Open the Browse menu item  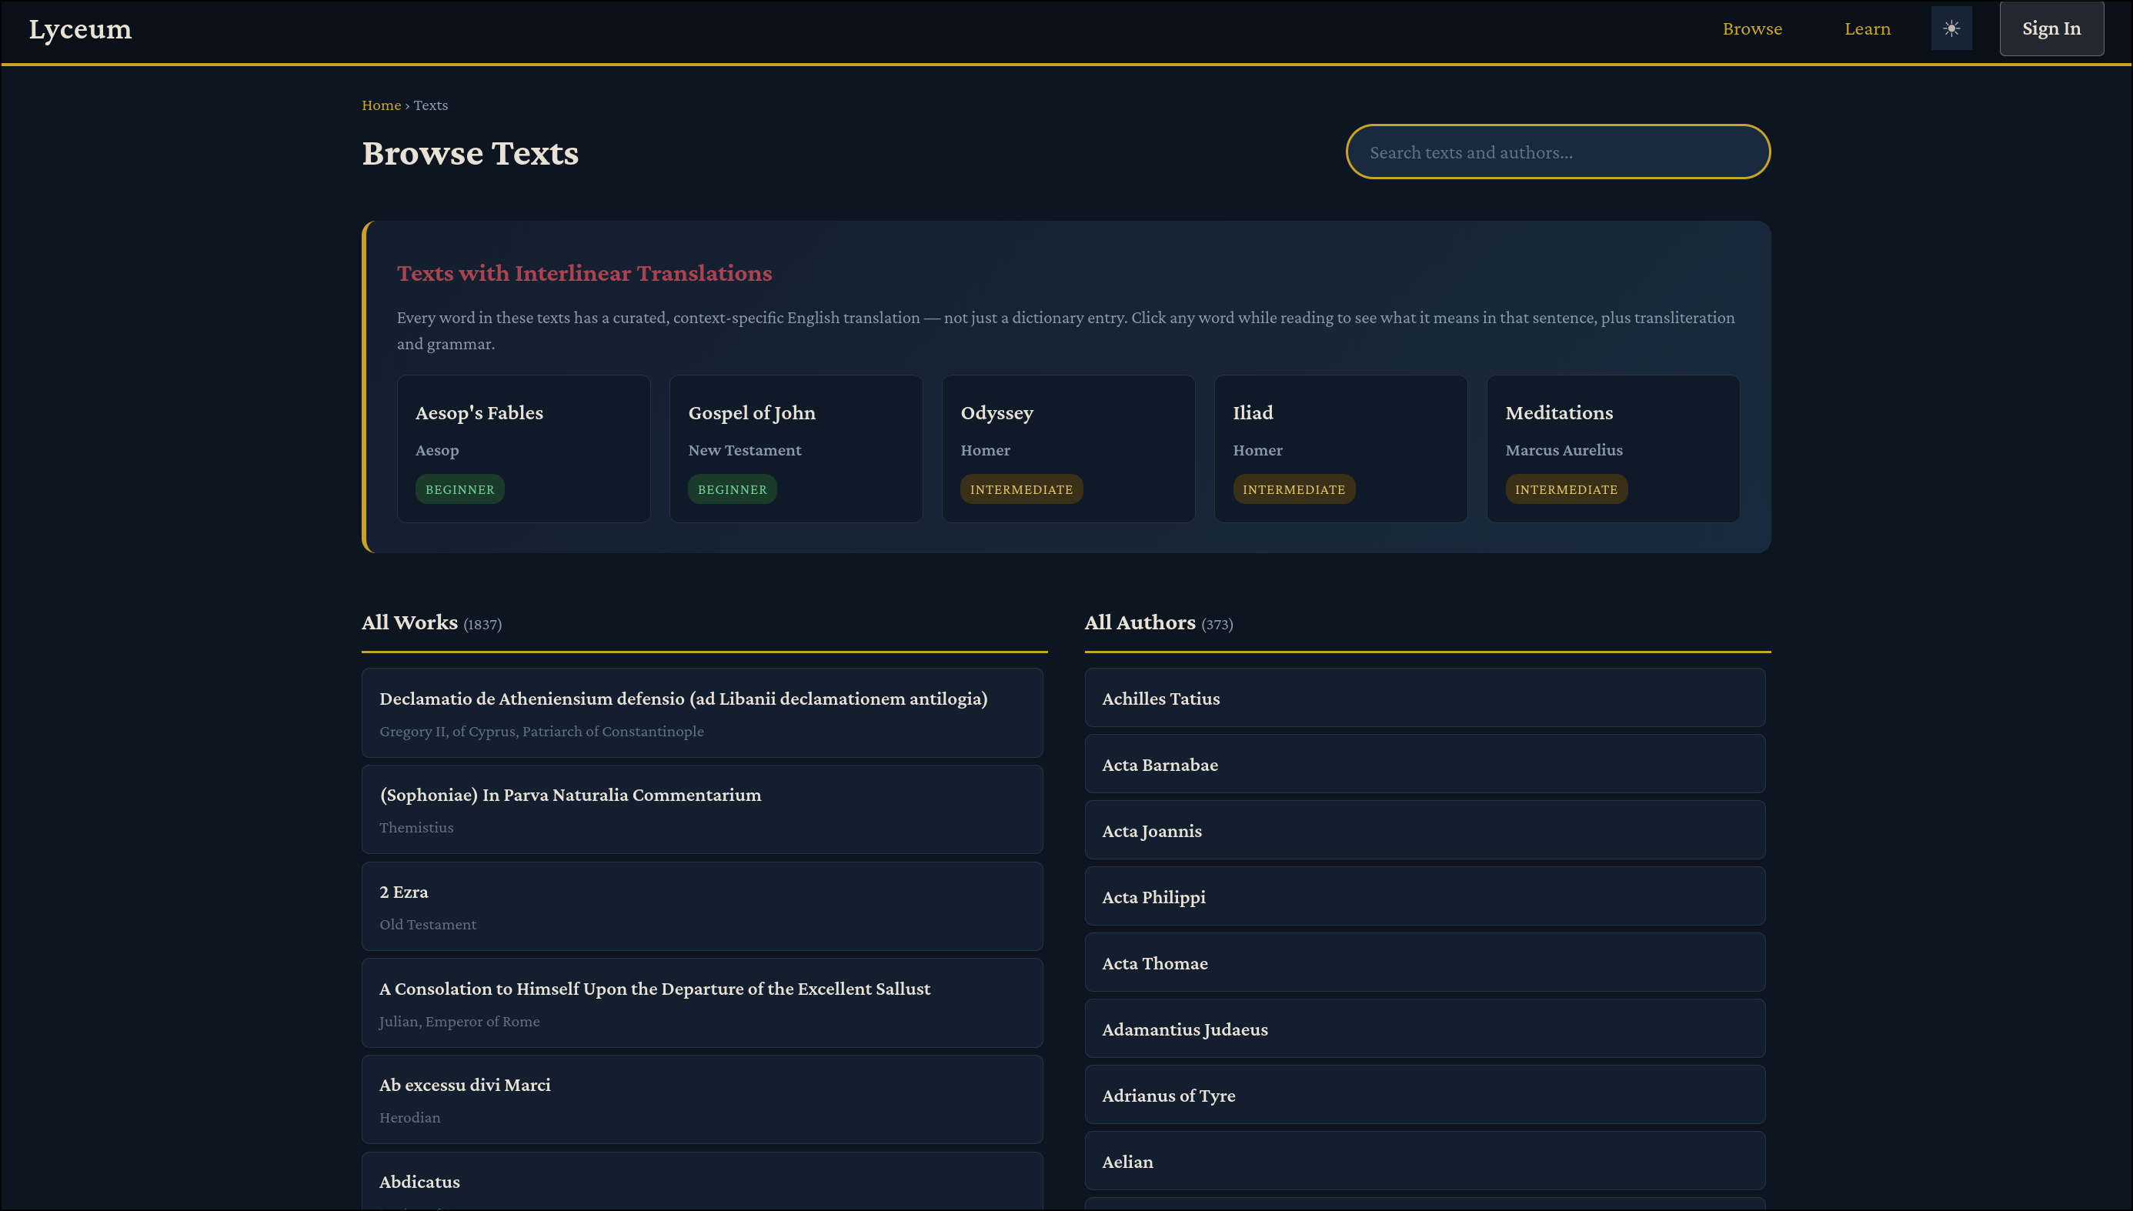click(x=1751, y=29)
